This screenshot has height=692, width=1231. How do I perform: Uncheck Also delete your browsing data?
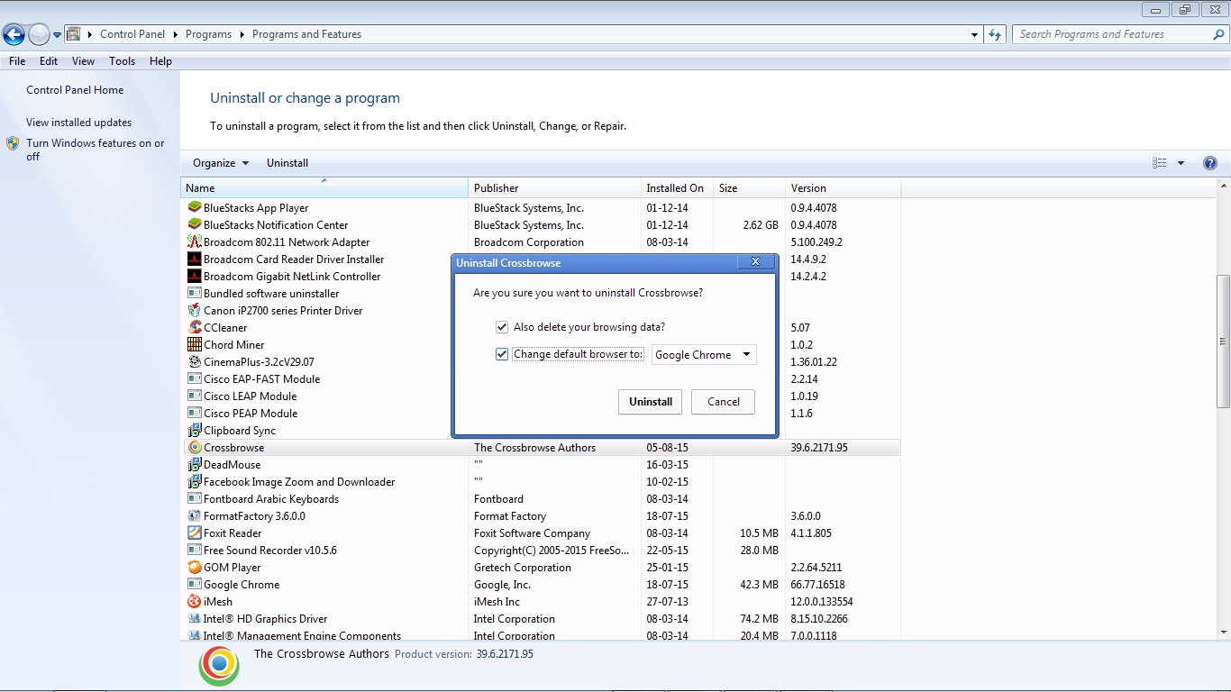tap(502, 327)
